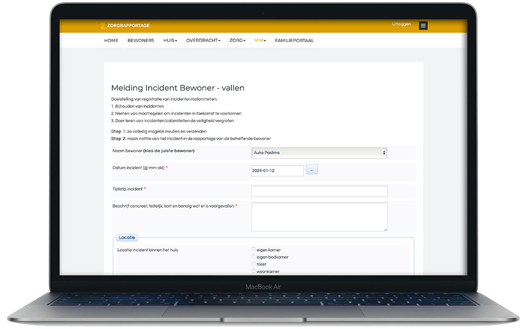Click the ZORGRAPPORTAGE brand name text

[129, 26]
